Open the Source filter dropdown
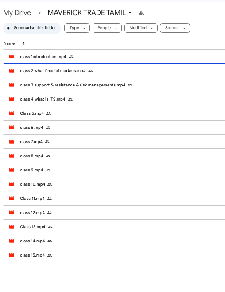The height and width of the screenshot is (292, 225). [175, 28]
